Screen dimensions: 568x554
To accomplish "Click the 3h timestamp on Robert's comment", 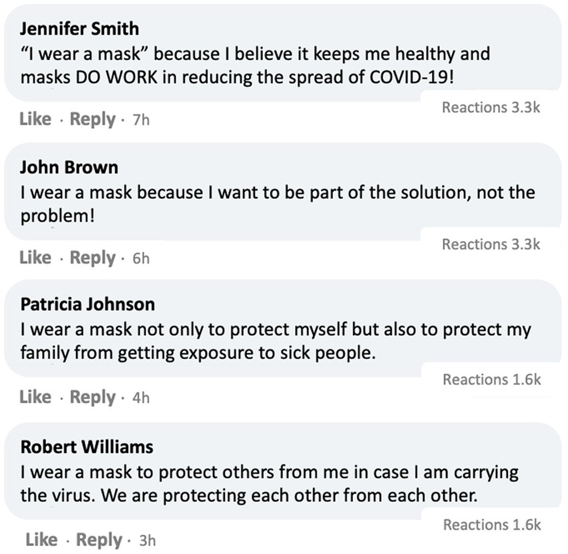I will [147, 541].
